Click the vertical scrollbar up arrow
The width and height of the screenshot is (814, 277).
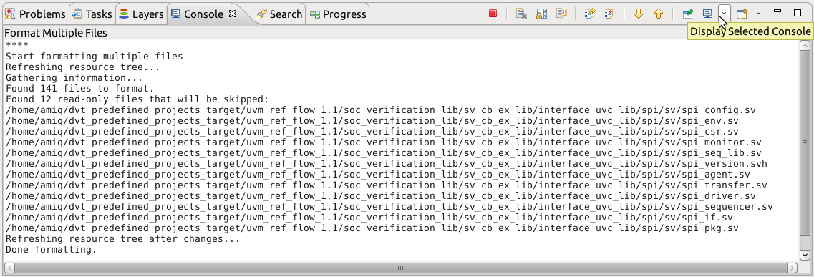pyautogui.click(x=805, y=45)
